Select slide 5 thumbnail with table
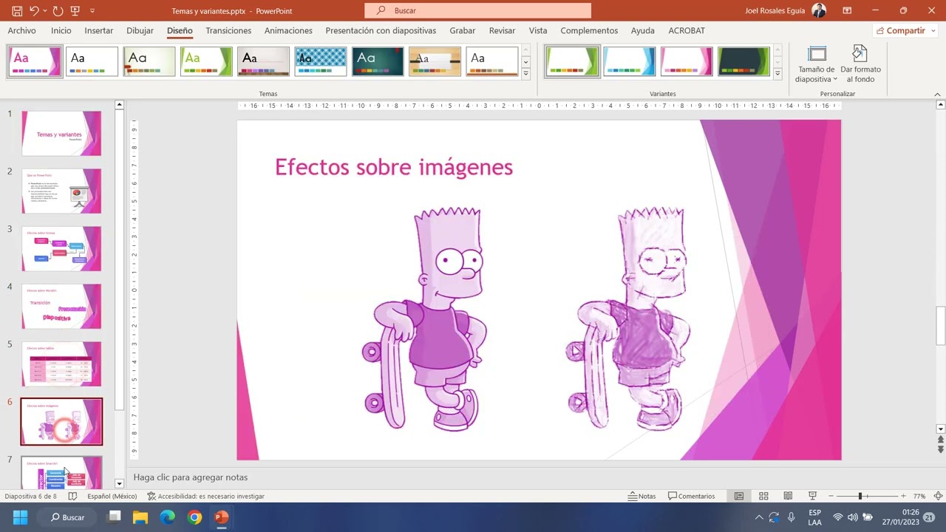Viewport: 946px width, 532px height. click(x=61, y=364)
